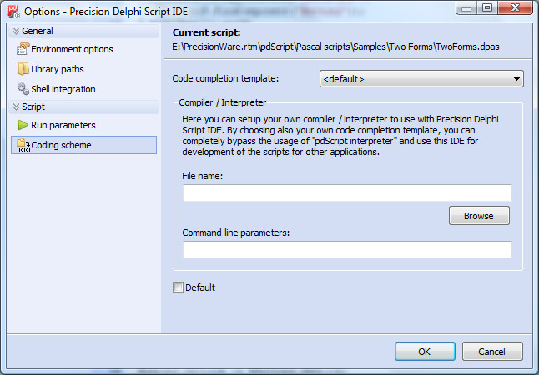Select Run parameters in Script section
539x375 pixels.
click(63, 125)
